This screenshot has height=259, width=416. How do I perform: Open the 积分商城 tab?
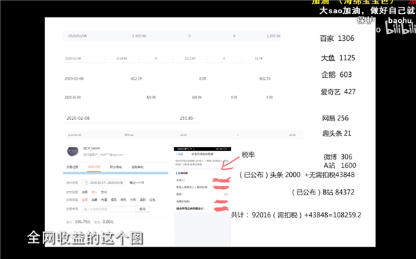pos(116,168)
